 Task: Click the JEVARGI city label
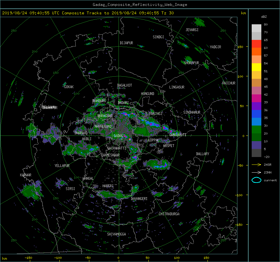(x=192, y=30)
